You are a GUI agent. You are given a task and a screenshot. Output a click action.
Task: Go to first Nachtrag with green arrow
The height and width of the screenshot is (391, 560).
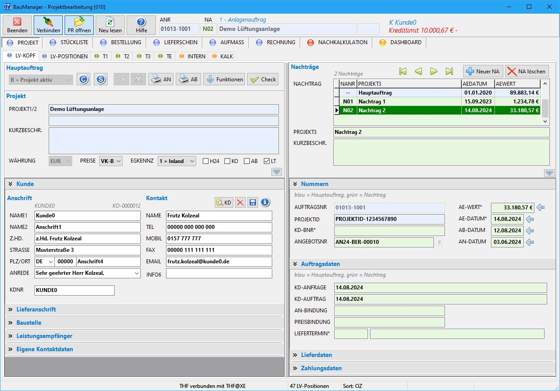click(x=402, y=71)
